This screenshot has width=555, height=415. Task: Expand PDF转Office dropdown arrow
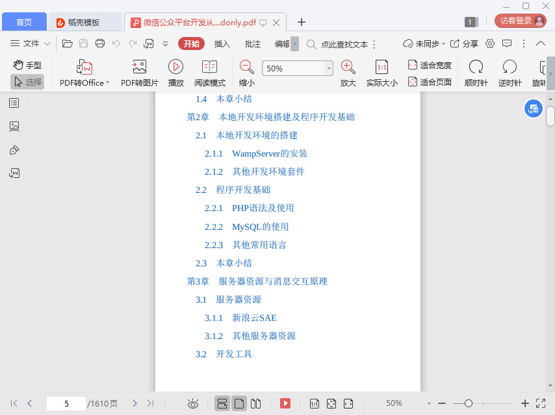point(108,82)
